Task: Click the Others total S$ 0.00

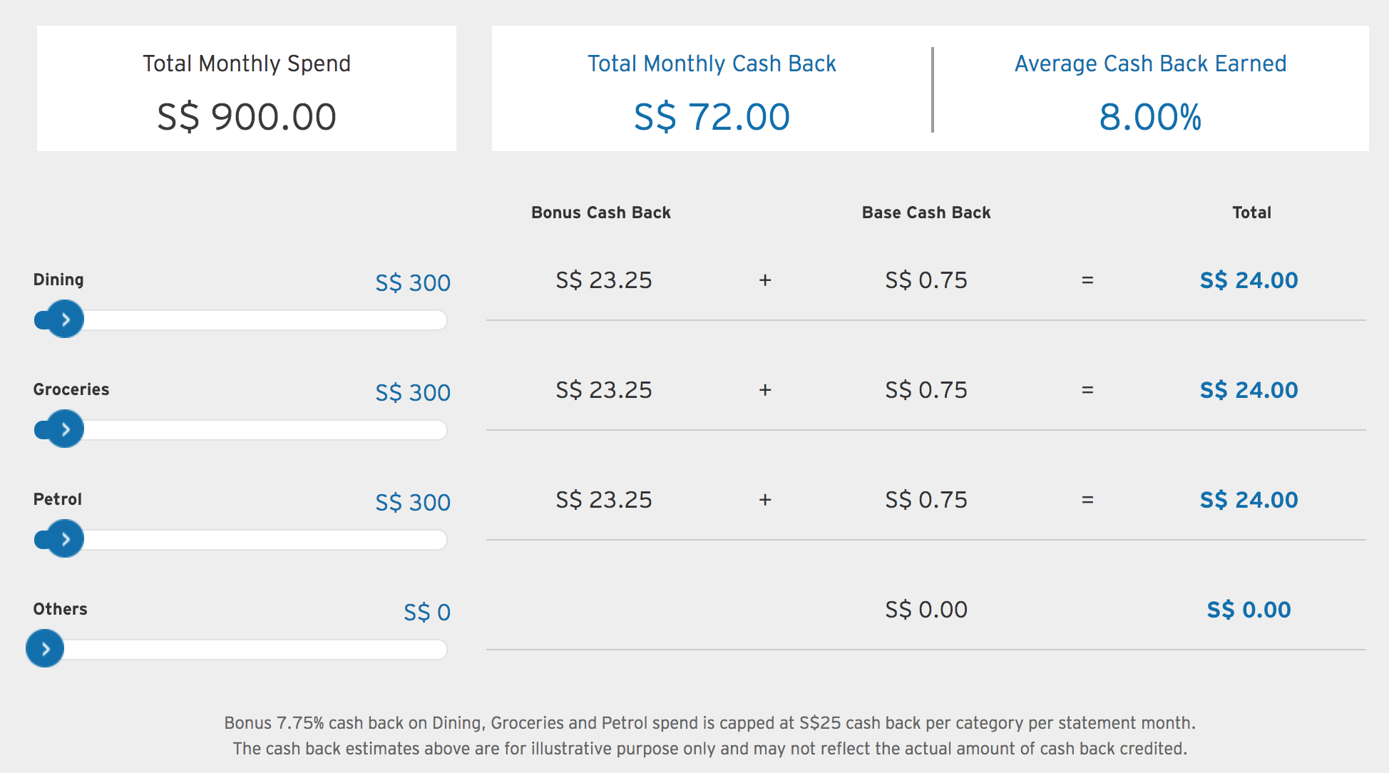Action: [1249, 610]
